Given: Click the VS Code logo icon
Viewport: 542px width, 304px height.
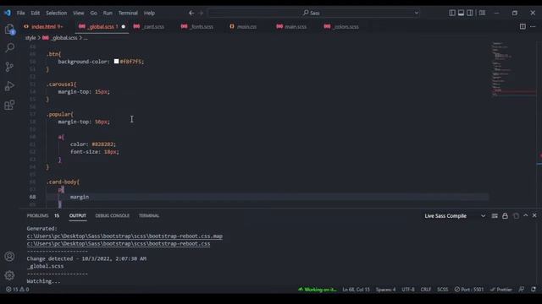Looking at the screenshot, I should (x=8, y=13).
